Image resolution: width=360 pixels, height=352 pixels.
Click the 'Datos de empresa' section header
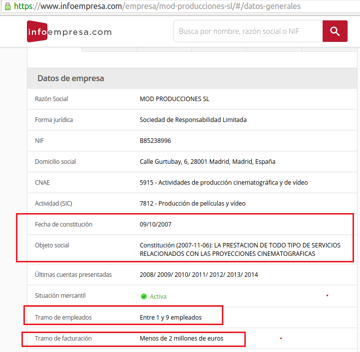coord(71,79)
